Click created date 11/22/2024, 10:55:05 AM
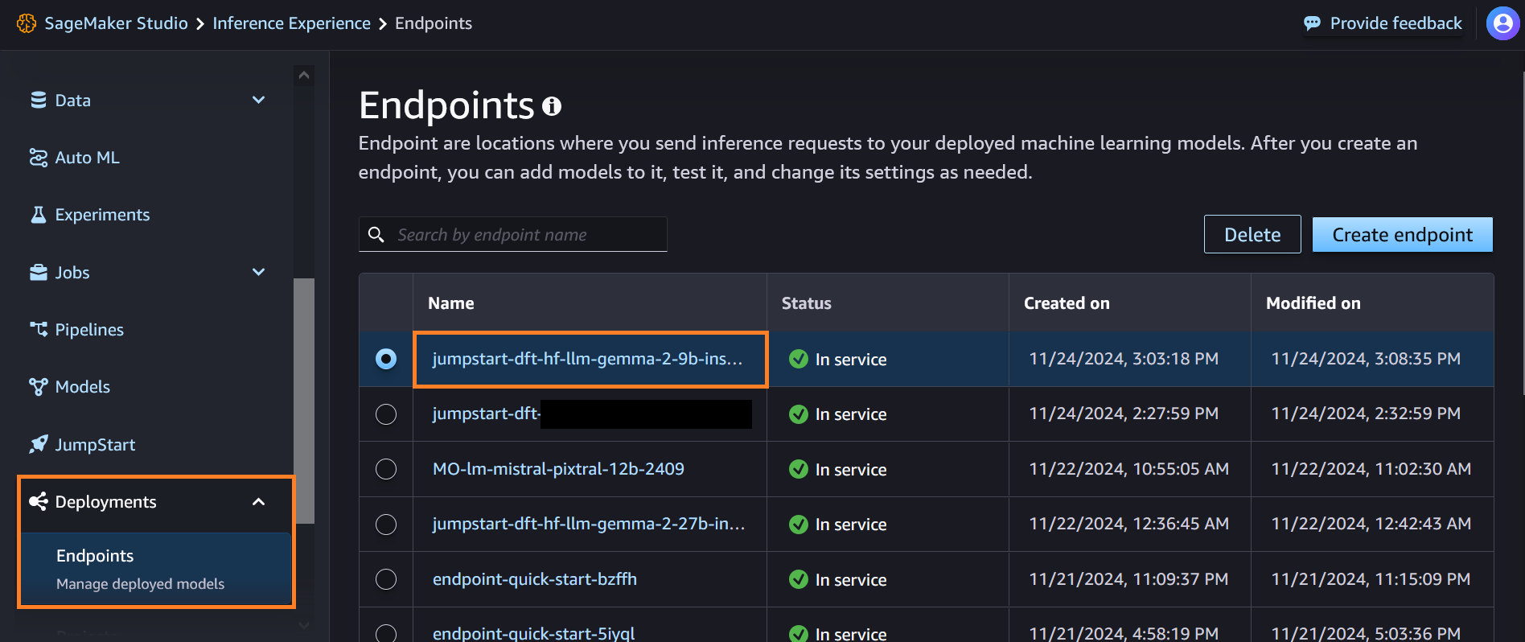1525x642 pixels. [x=1129, y=469]
